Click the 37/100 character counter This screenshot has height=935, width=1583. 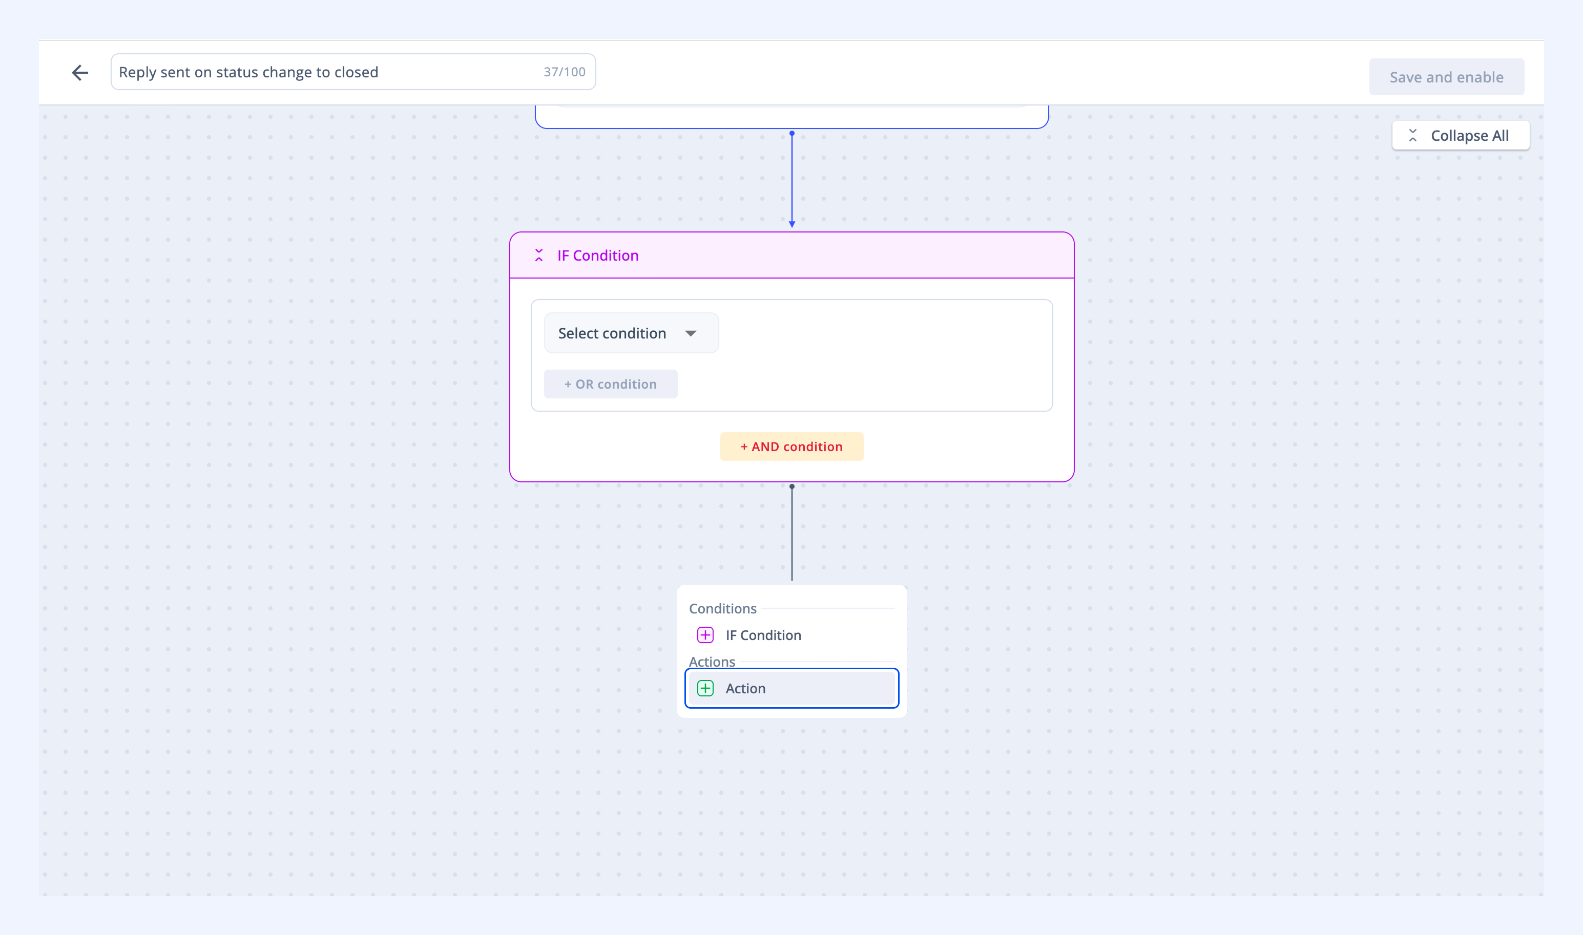[564, 72]
